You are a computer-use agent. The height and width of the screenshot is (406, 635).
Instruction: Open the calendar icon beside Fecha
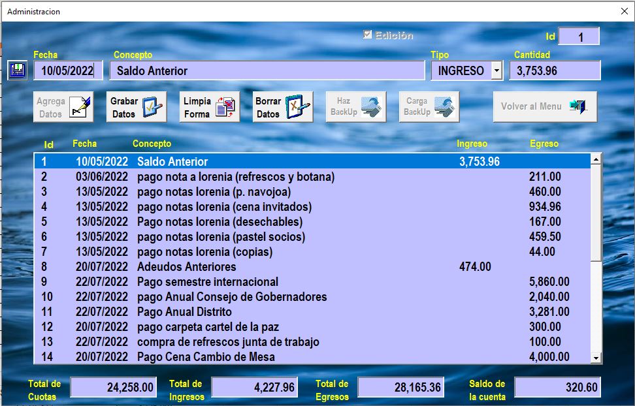(x=18, y=70)
